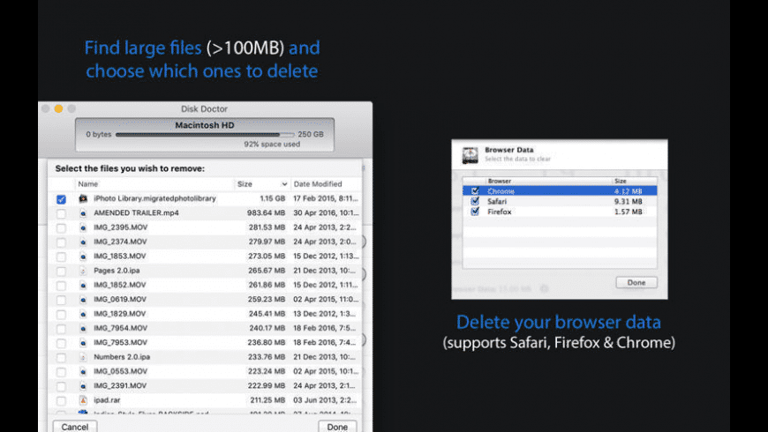Click the IMG_2374.MOV file icon

83,242
